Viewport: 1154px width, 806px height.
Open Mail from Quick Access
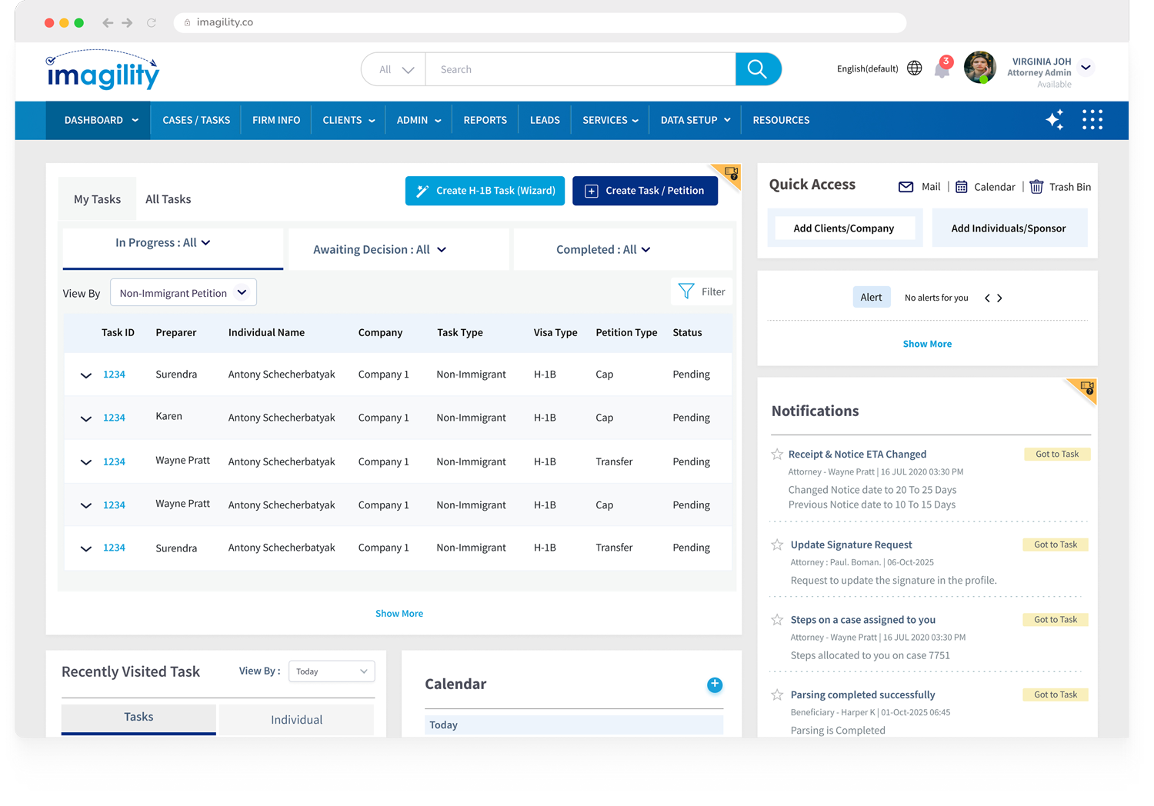click(x=906, y=187)
